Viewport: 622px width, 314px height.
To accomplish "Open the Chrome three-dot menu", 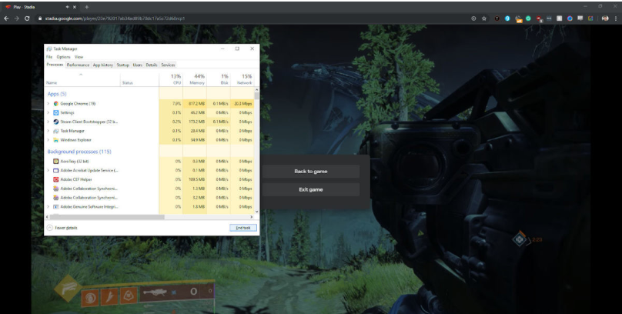I will pyautogui.click(x=614, y=18).
